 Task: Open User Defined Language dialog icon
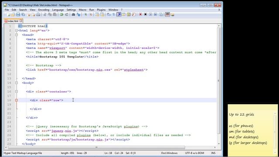pos(124,14)
